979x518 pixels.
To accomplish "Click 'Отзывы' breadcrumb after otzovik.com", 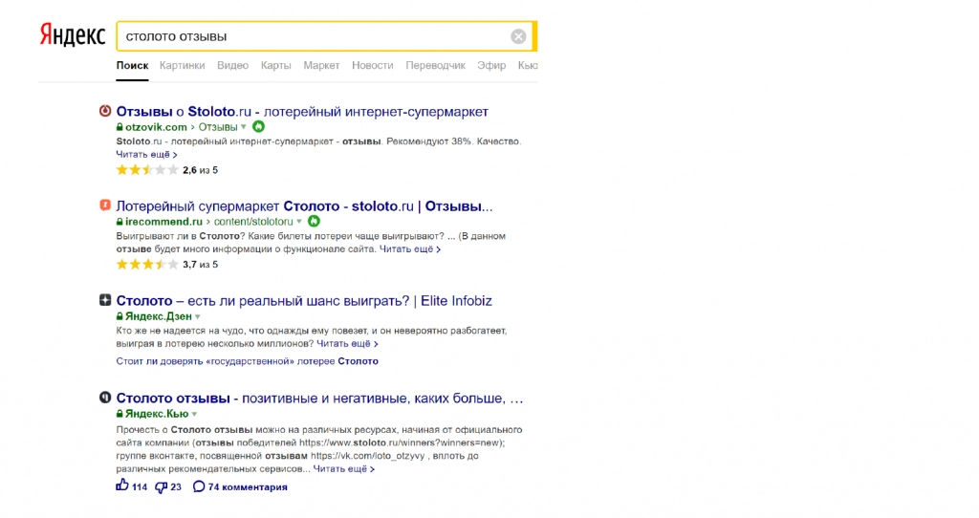I will click(x=218, y=127).
